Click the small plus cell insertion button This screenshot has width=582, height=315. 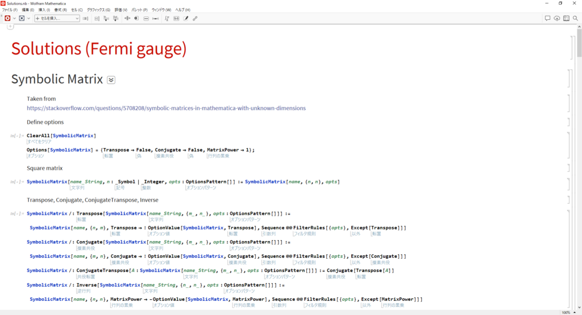point(10,27)
